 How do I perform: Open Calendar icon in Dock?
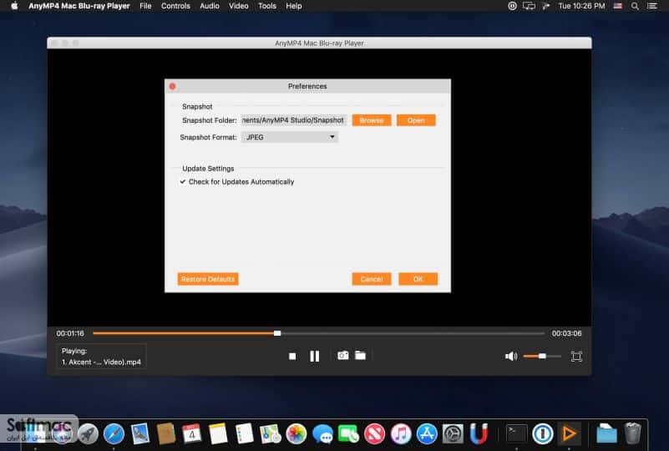(x=191, y=434)
